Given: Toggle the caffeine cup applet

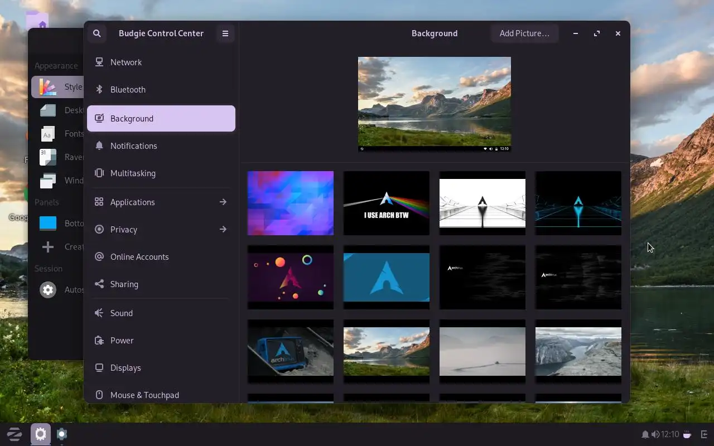Looking at the screenshot, I should click(687, 434).
